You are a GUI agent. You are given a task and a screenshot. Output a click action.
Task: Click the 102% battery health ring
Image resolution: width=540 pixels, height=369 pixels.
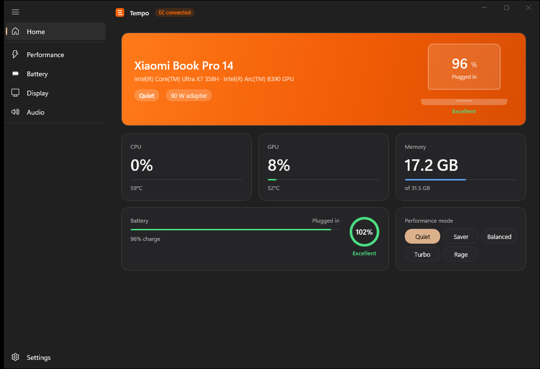364,232
